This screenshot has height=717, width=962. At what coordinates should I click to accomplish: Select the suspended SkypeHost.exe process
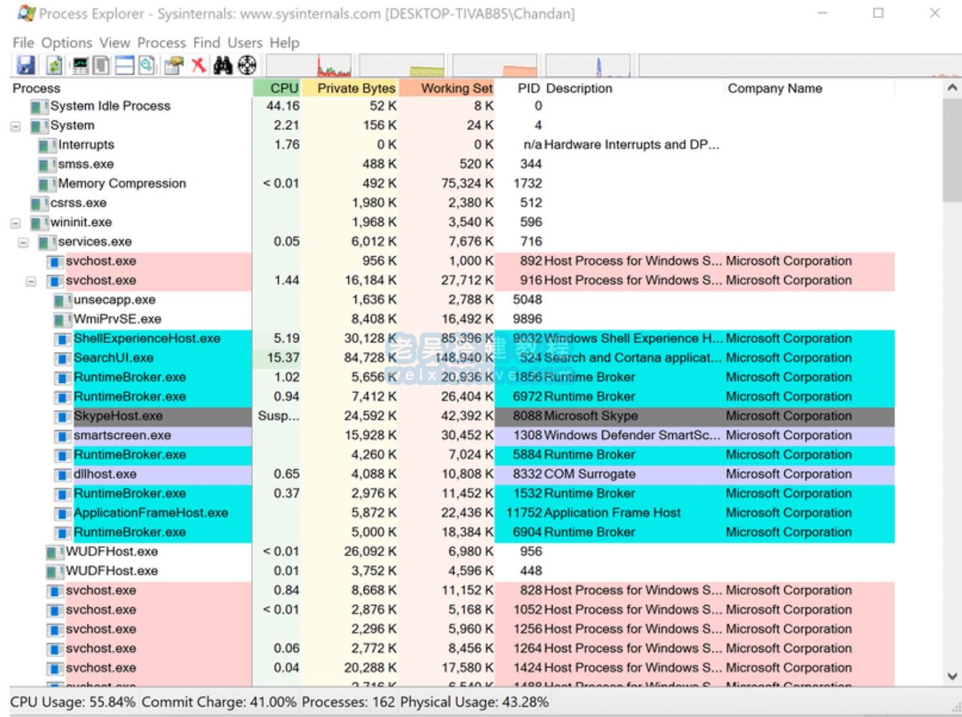(x=452, y=416)
